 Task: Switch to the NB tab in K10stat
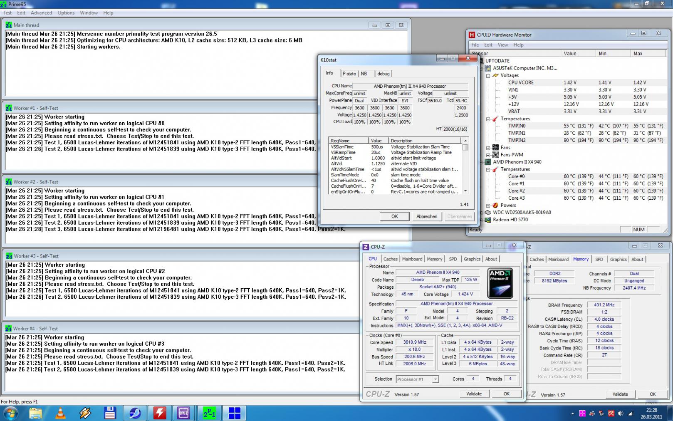364,74
